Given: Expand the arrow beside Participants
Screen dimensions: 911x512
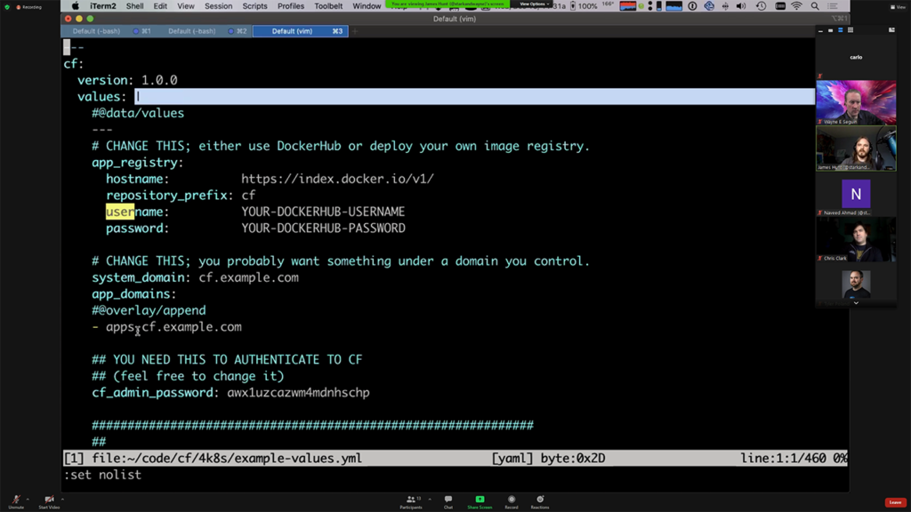Looking at the screenshot, I should (430, 500).
